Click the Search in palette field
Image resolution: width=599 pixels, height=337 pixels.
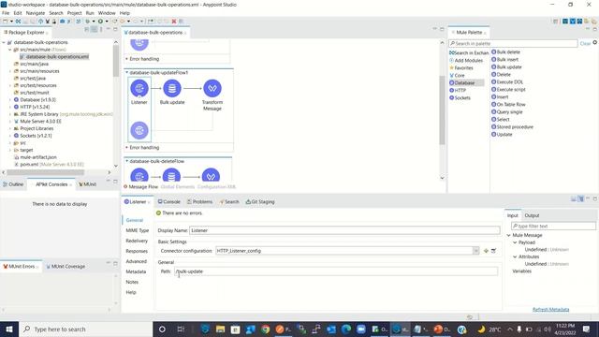513,44
